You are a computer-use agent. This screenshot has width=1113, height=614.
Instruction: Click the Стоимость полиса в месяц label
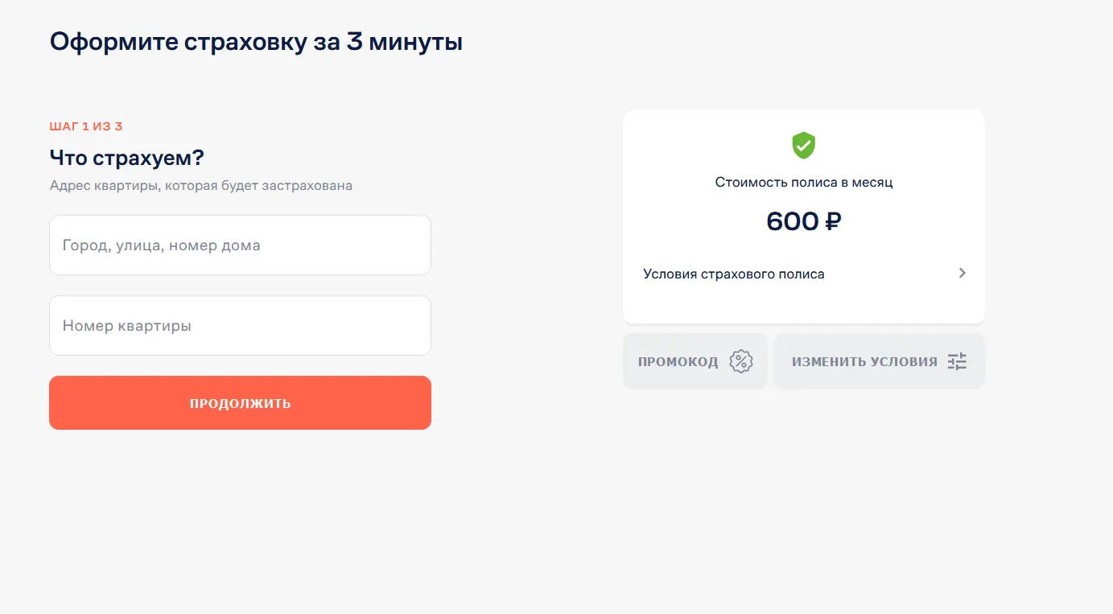[804, 182]
